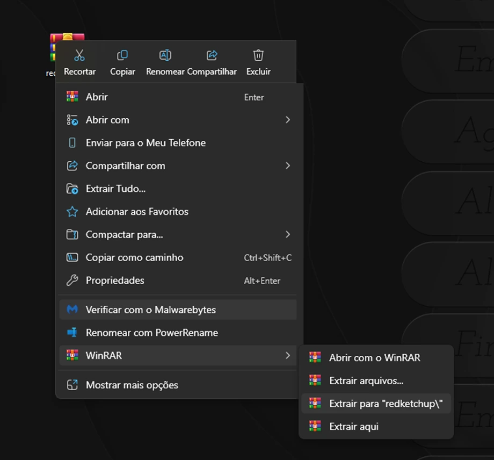Choose Extrair Tudo from context menu
The width and height of the screenshot is (494, 460).
[115, 189]
